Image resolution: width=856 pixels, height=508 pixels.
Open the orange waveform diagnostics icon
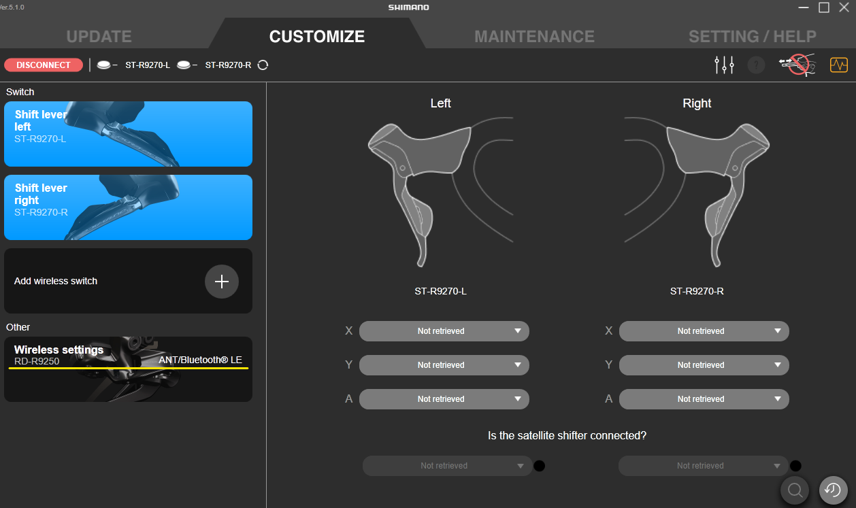838,65
